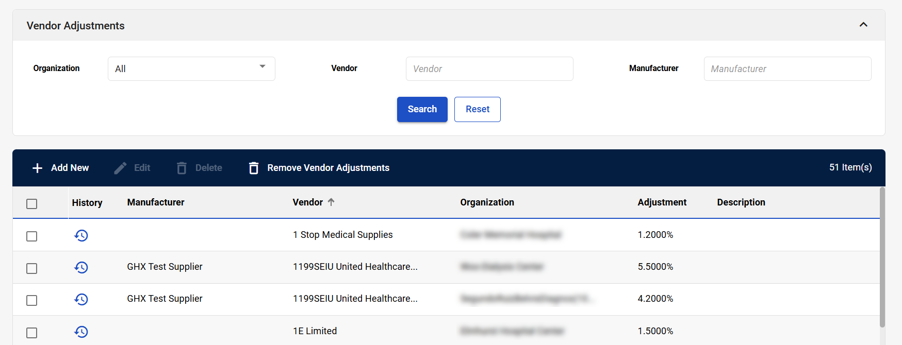Click the Remove Vendor Adjustments trash icon

coord(254,168)
